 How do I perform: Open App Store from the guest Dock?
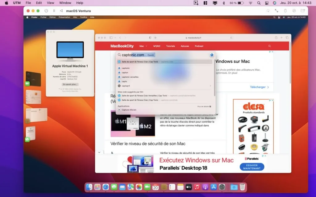pos(214,187)
